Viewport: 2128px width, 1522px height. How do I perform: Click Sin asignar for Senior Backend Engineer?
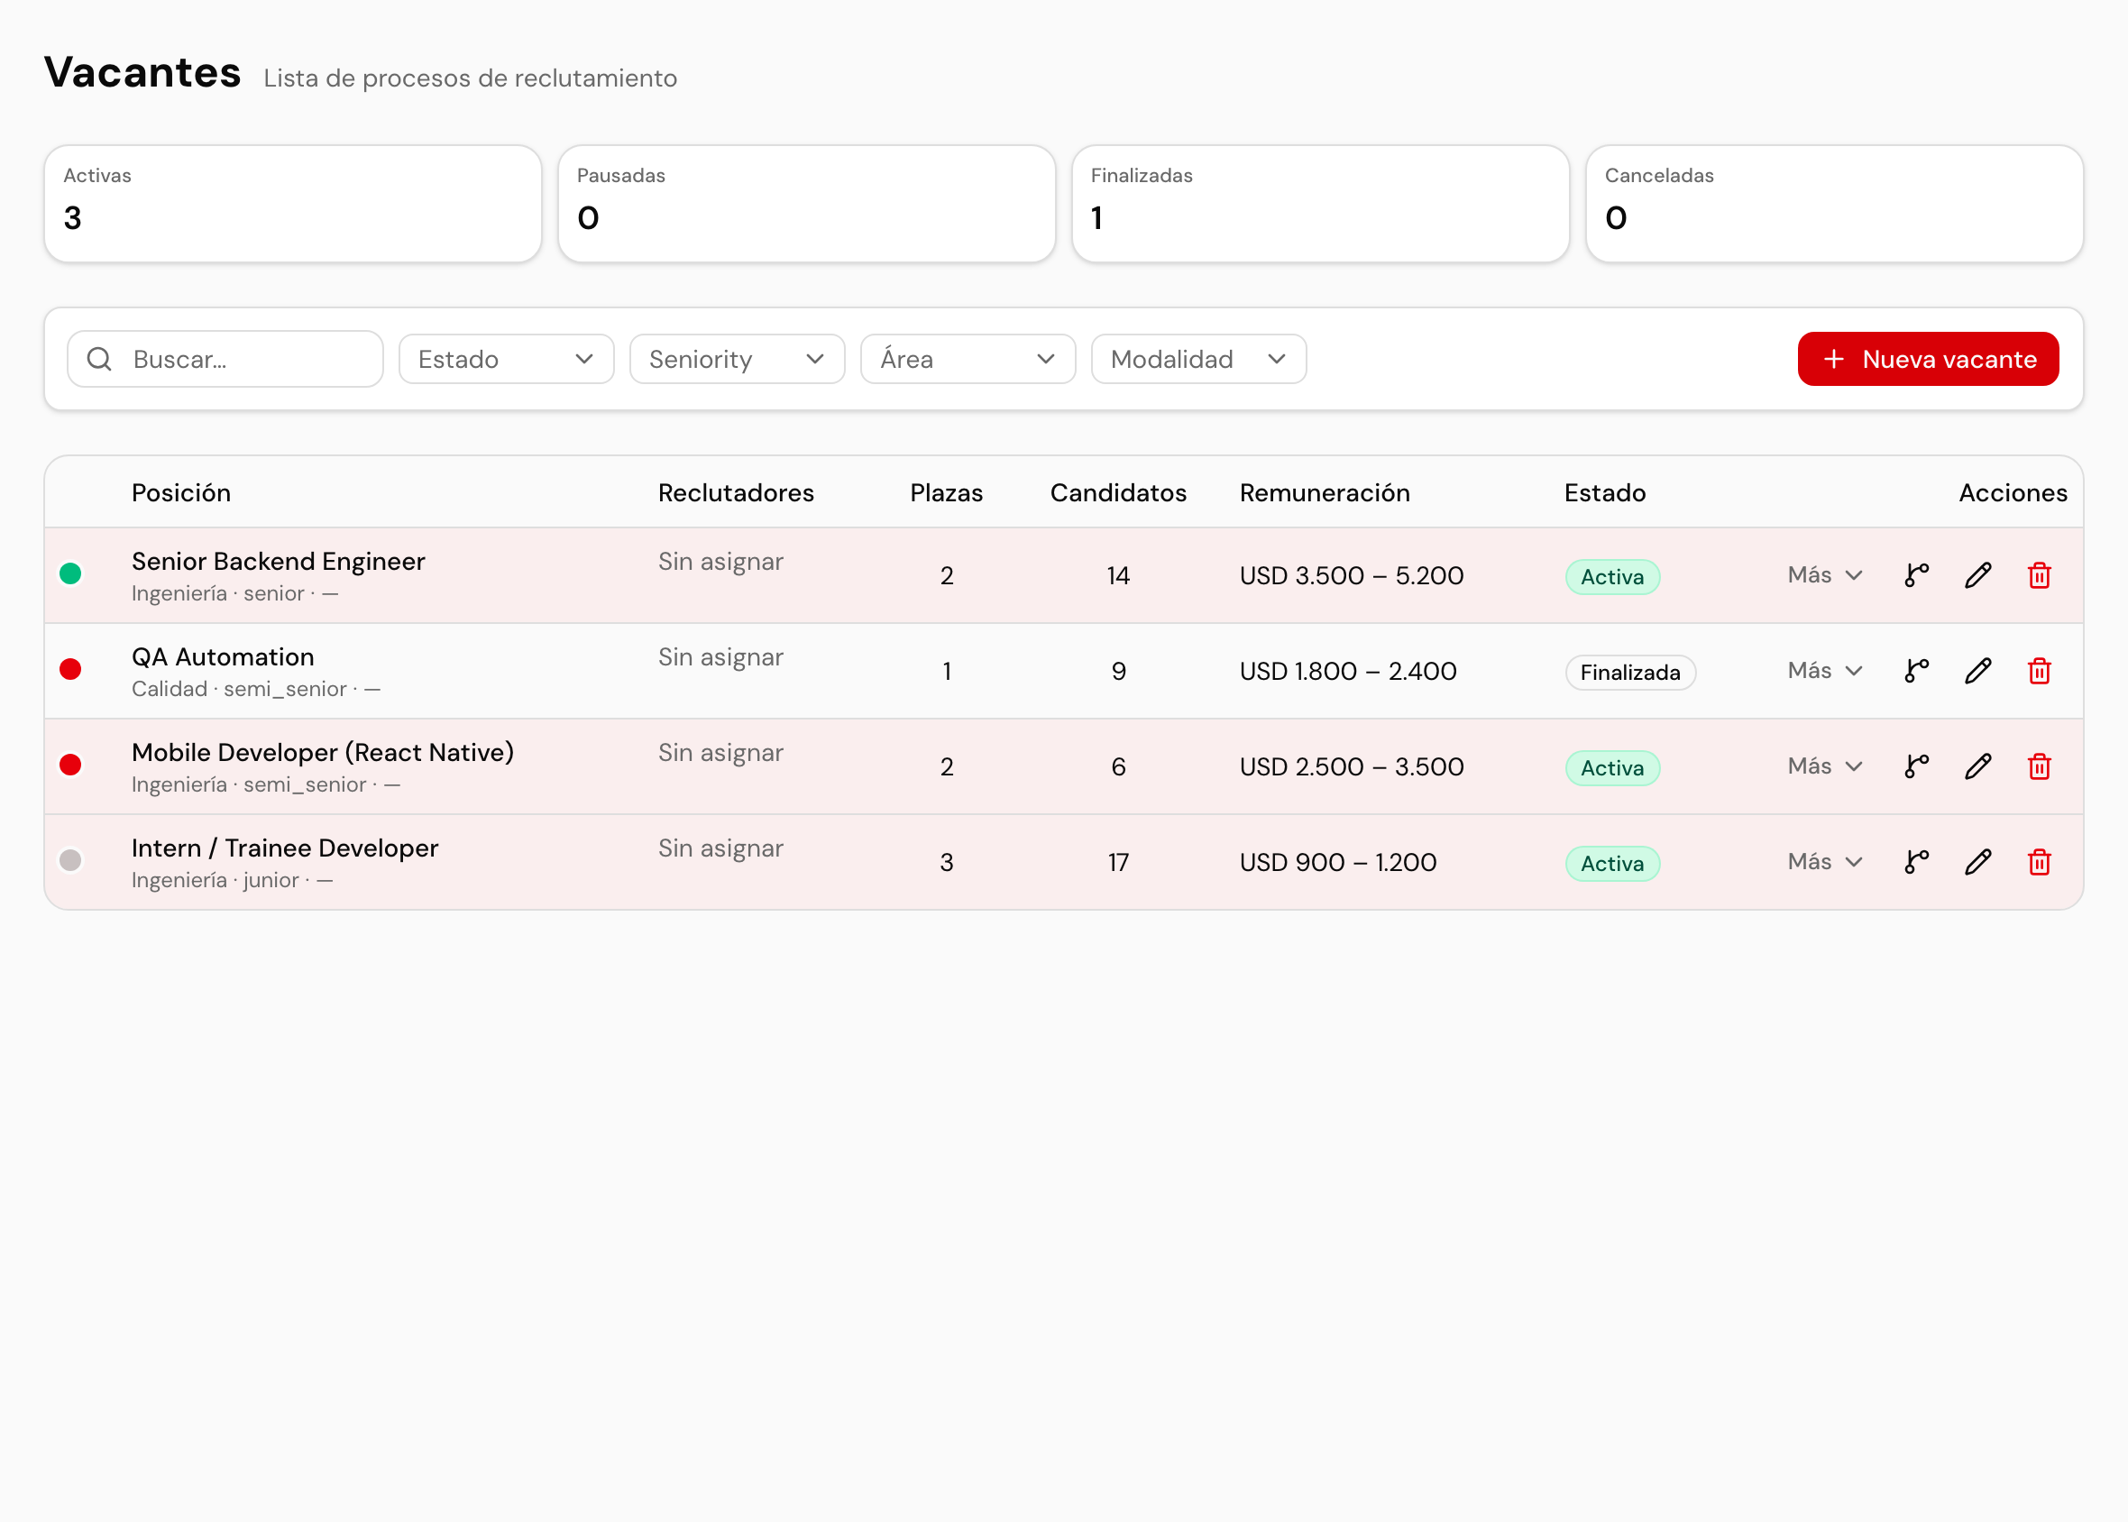pyautogui.click(x=720, y=562)
